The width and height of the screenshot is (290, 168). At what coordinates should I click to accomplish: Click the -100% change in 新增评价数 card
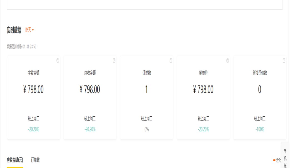[x=260, y=129]
